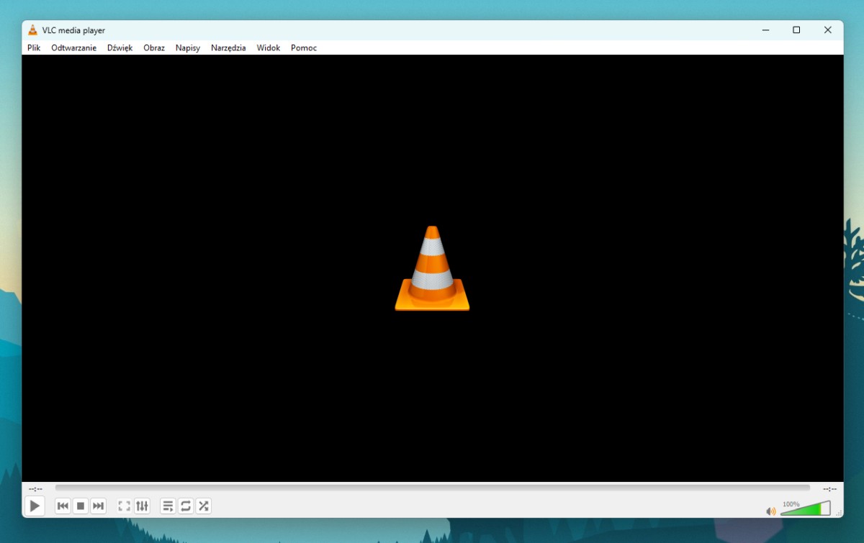Switch to fullscreen video mode
864x543 pixels.
pyautogui.click(x=123, y=506)
